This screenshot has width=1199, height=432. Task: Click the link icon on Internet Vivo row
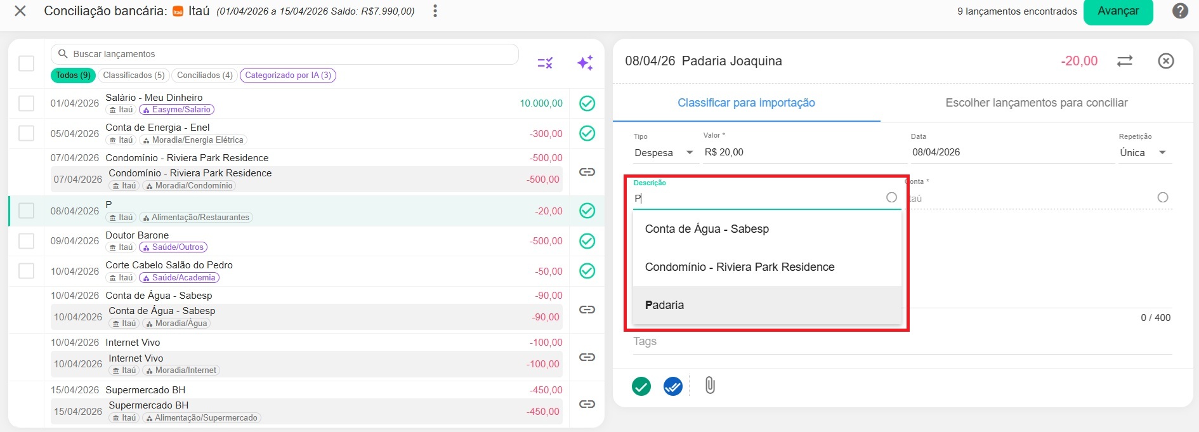(587, 357)
